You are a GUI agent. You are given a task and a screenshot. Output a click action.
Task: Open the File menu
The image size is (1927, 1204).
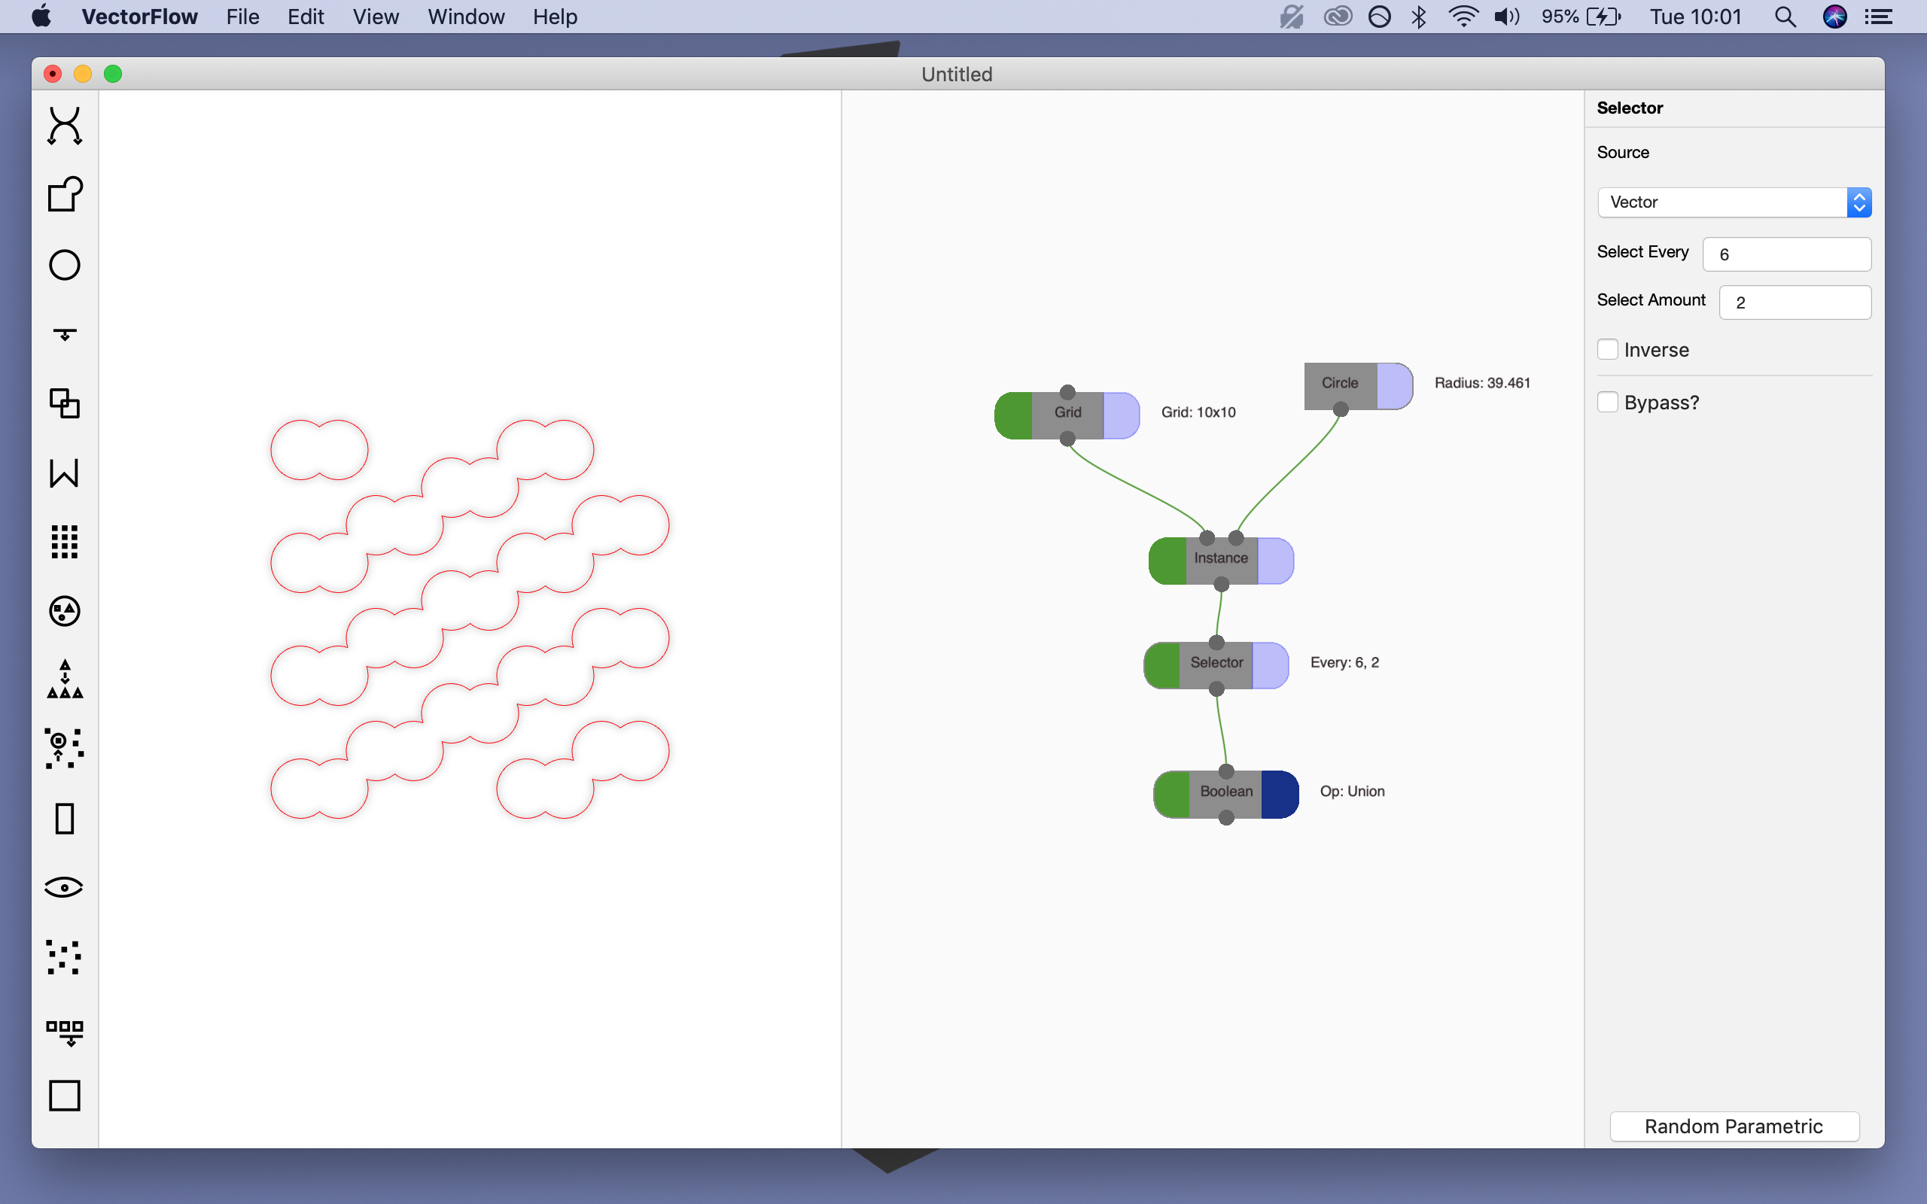tap(242, 17)
